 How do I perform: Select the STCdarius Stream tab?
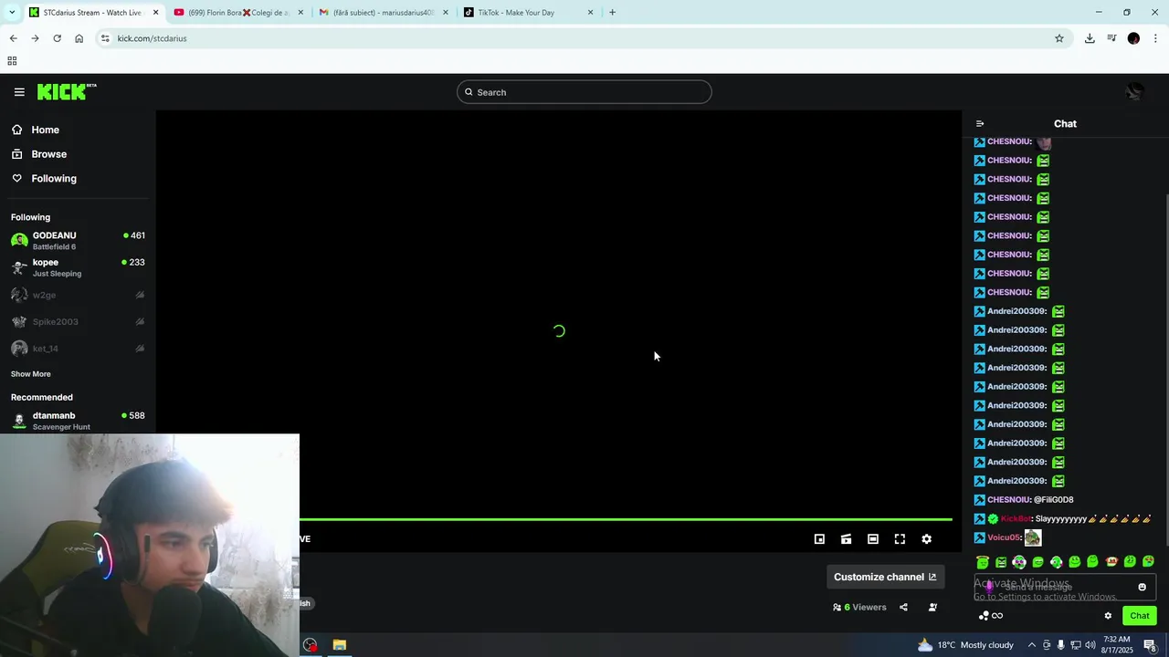click(x=91, y=13)
